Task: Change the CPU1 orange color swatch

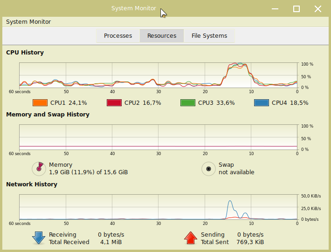Action: 40,102
